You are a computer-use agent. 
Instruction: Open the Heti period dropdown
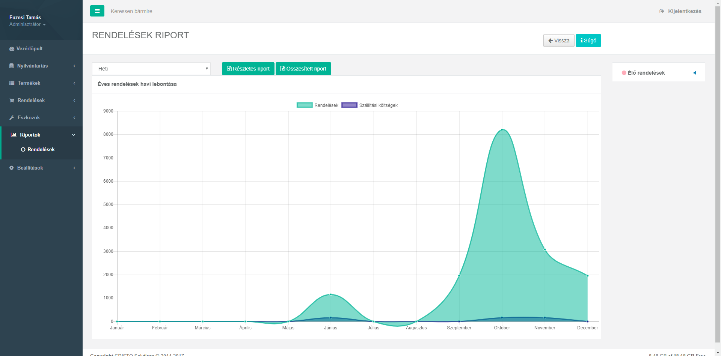pyautogui.click(x=151, y=69)
